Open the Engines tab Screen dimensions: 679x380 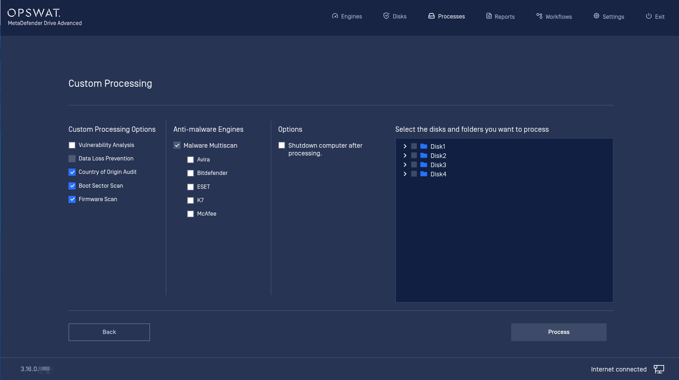[x=347, y=16]
